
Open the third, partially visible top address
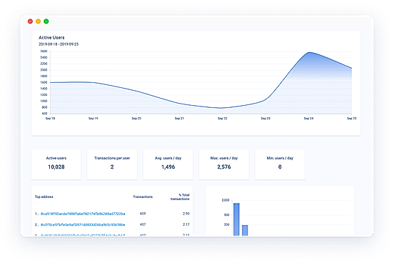83,235
